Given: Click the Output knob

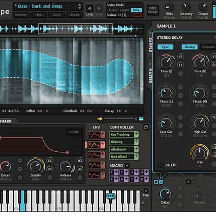Looking at the screenshot, I should (203, 7).
